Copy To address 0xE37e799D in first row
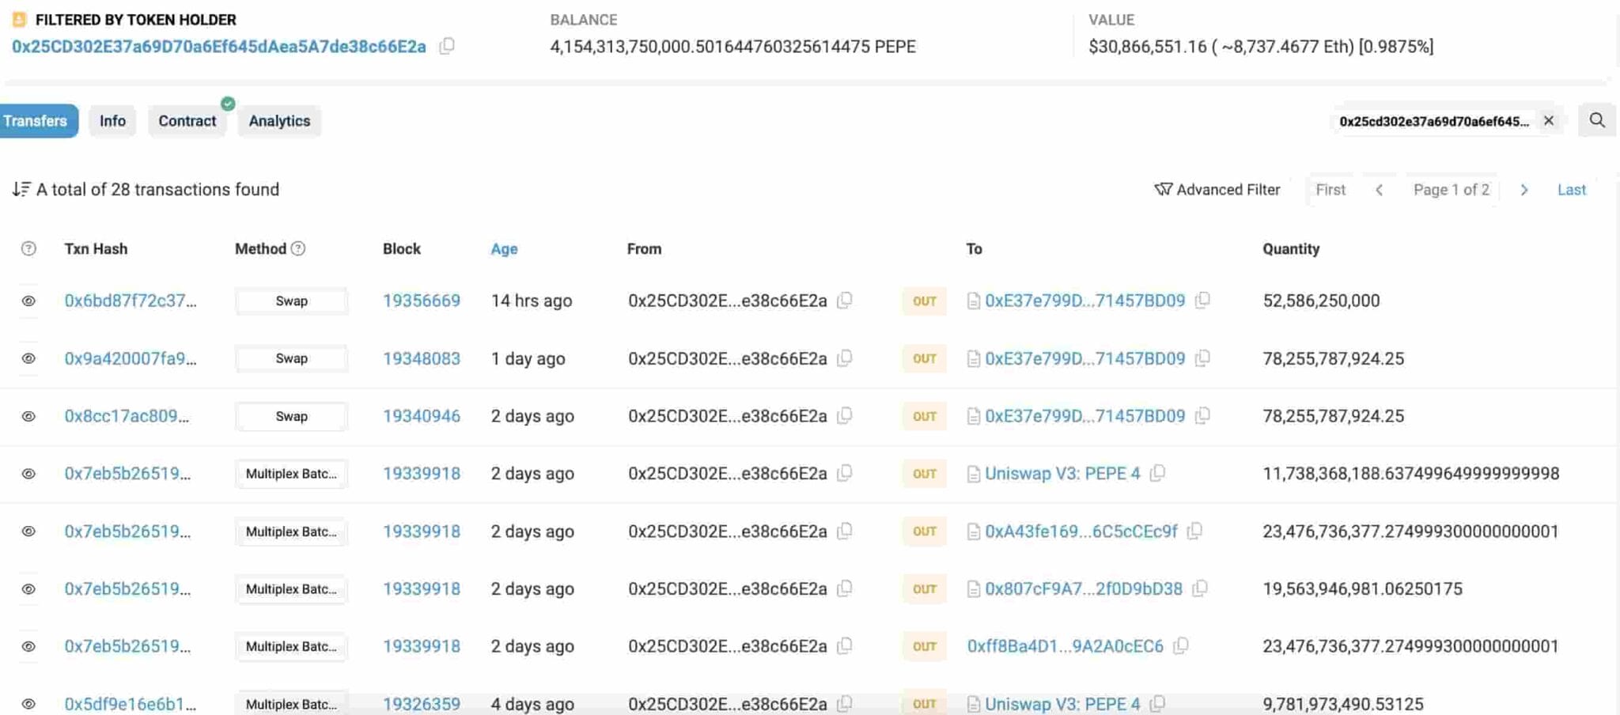The image size is (1620, 715). (x=1202, y=301)
